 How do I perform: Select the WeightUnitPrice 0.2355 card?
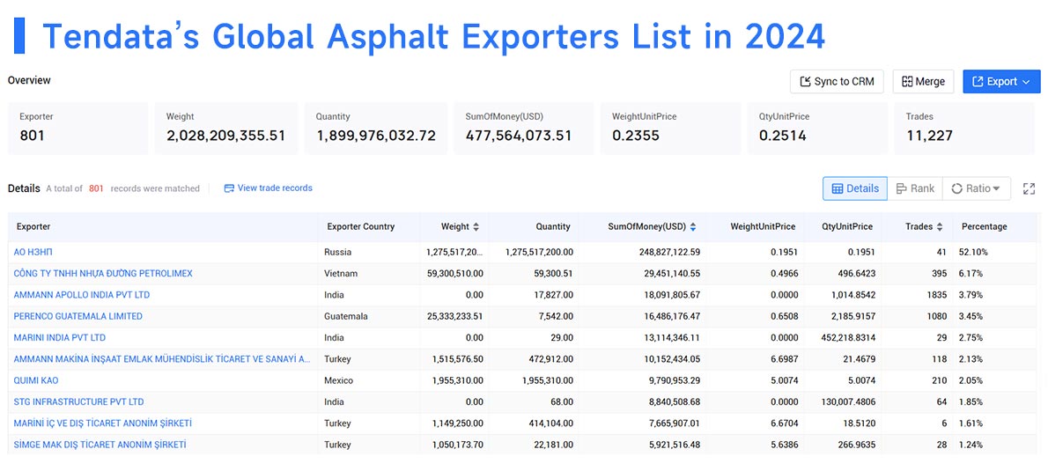tap(670, 128)
